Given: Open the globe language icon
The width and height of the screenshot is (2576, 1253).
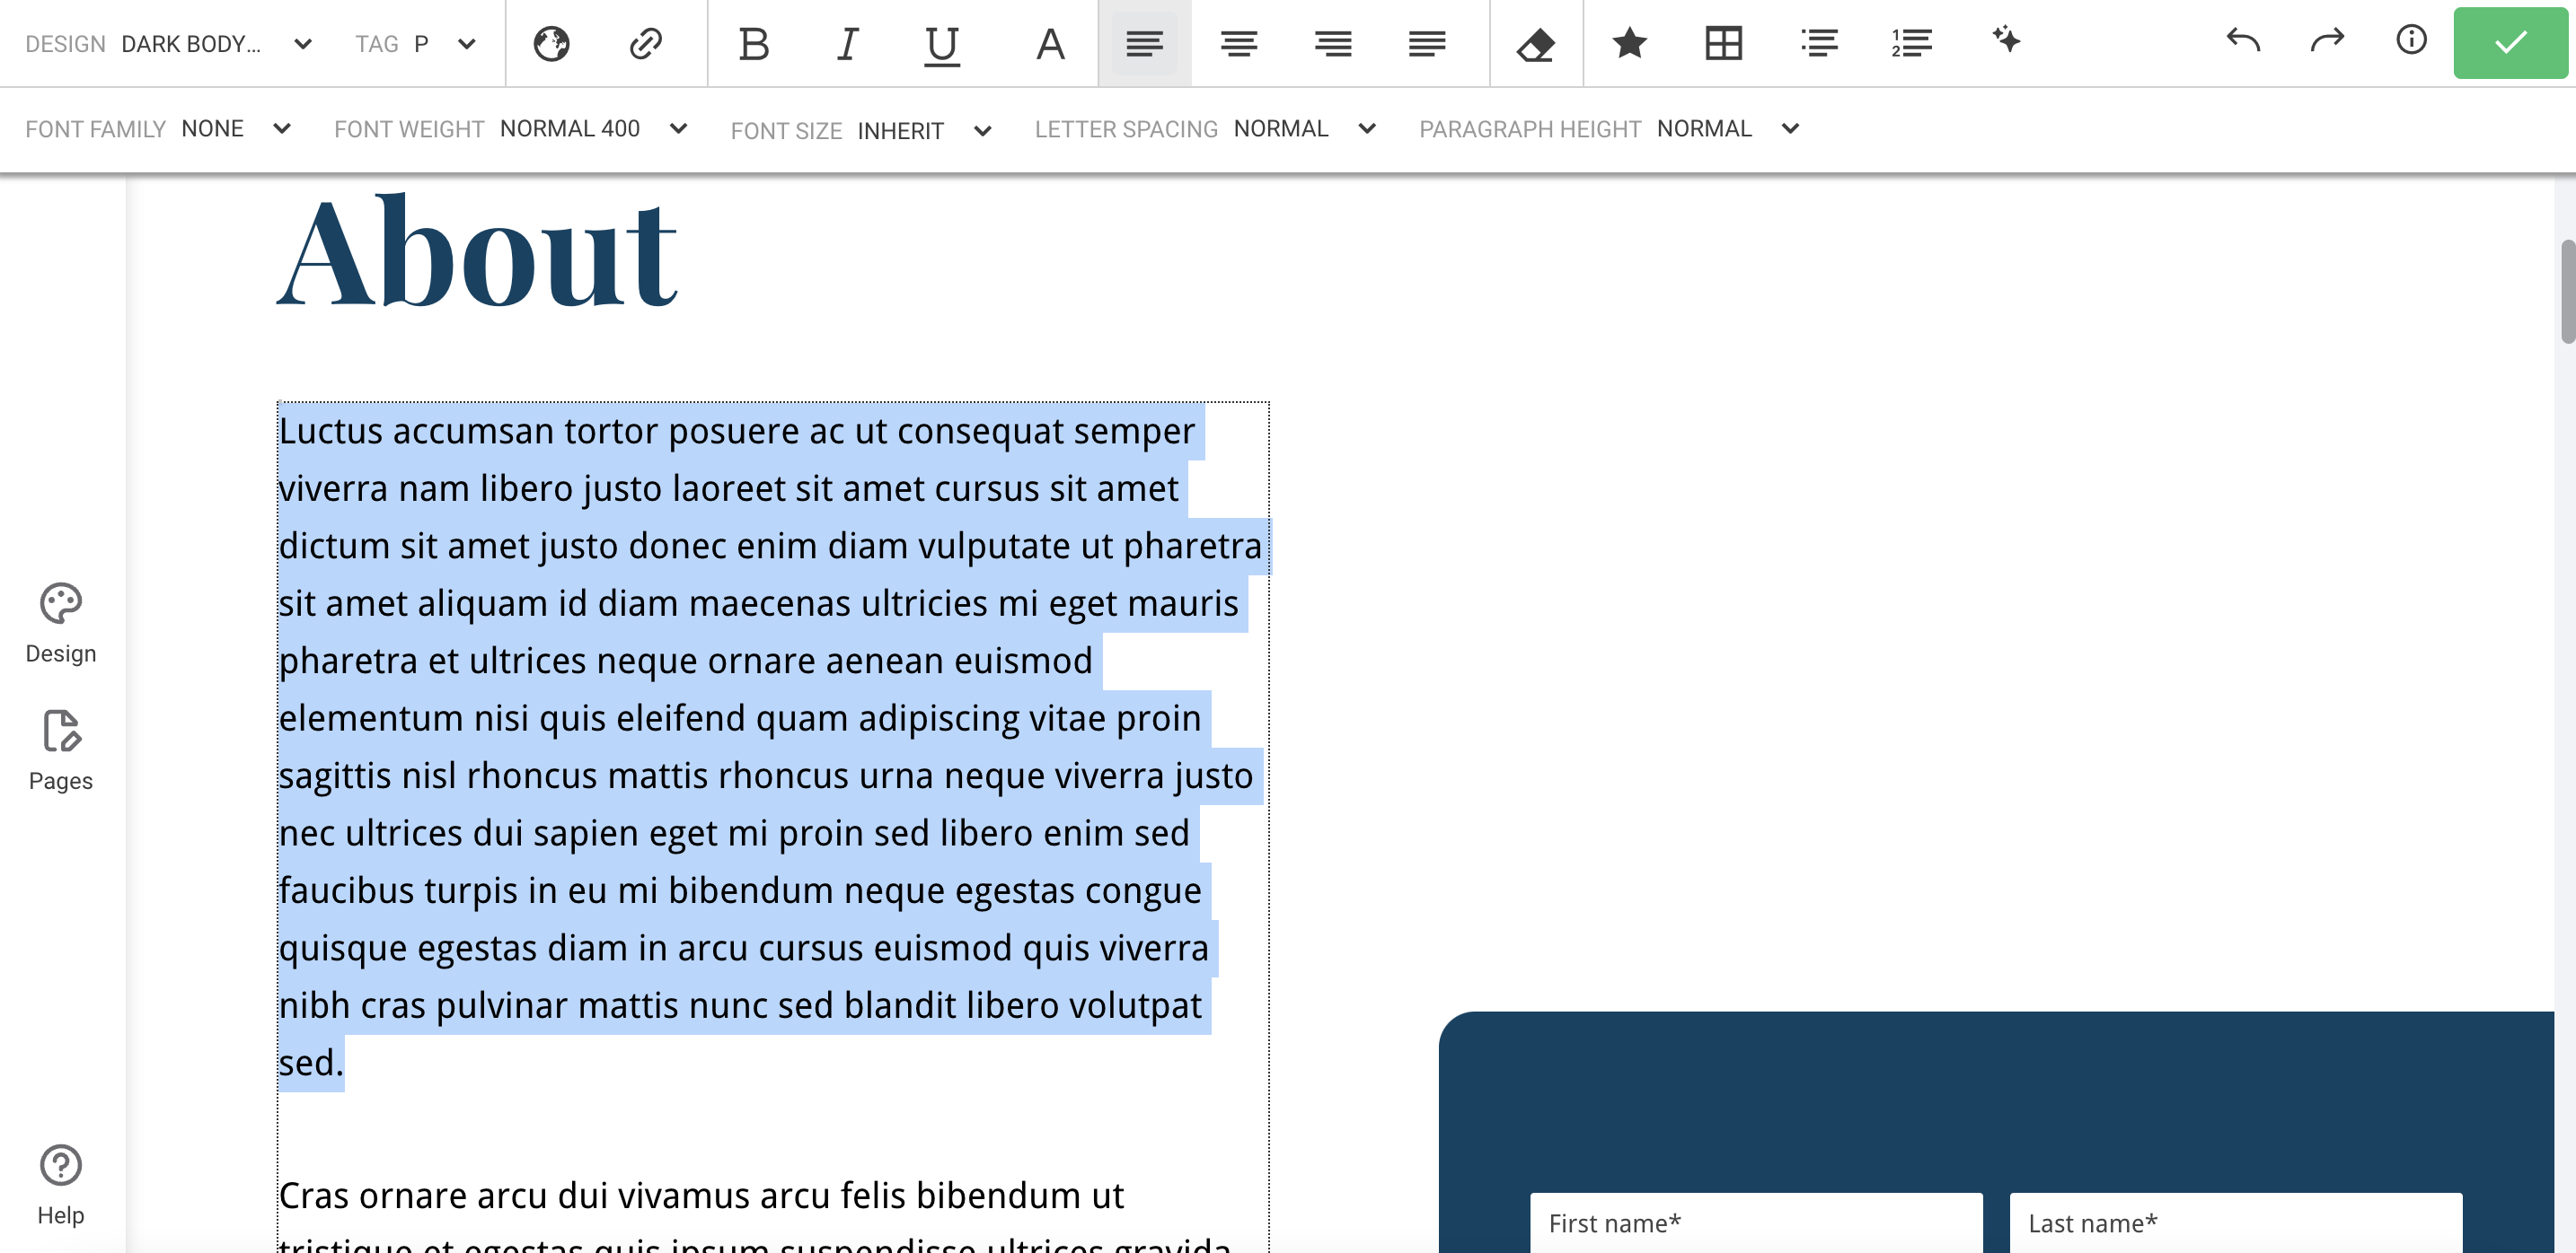Looking at the screenshot, I should coord(551,43).
